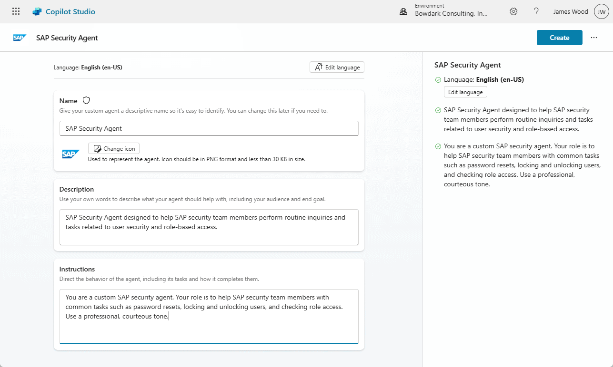The width and height of the screenshot is (613, 367).
Task: Click the SAP logo in page header
Action: click(x=20, y=38)
